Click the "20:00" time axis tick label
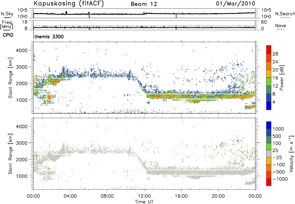 [218, 196]
